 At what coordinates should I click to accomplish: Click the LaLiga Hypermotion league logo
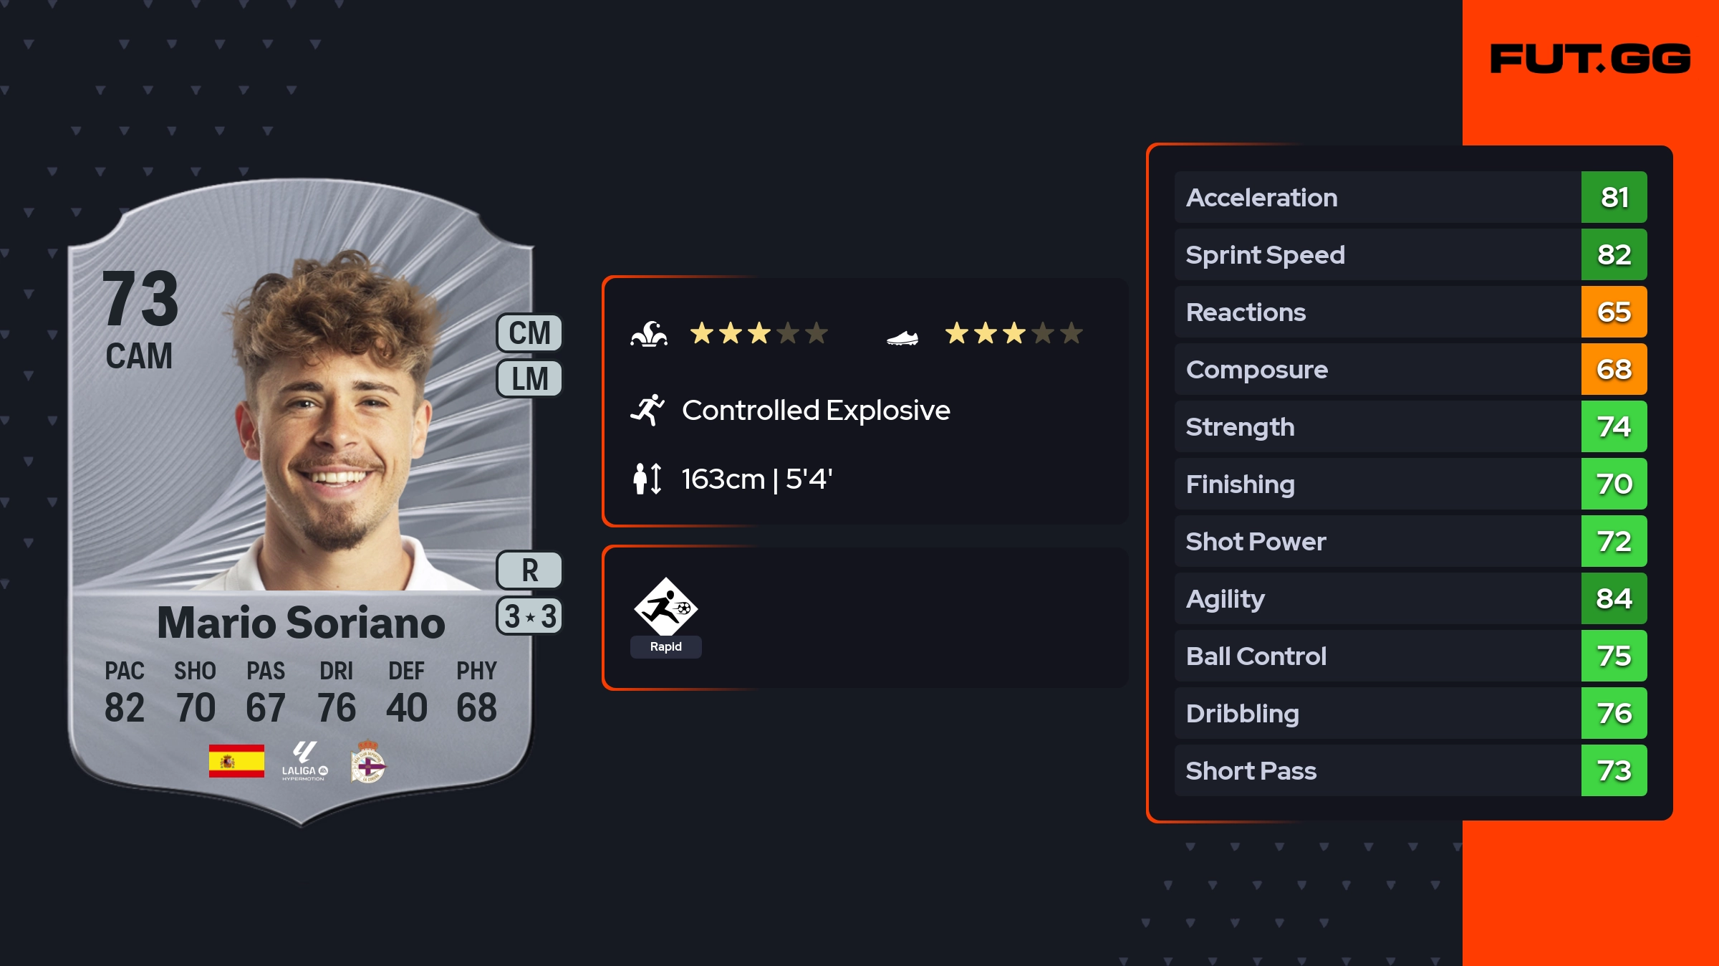pos(304,761)
